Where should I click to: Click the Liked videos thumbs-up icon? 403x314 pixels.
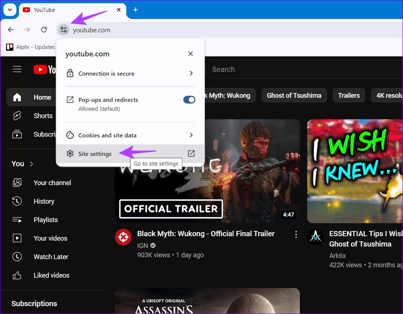[17, 275]
